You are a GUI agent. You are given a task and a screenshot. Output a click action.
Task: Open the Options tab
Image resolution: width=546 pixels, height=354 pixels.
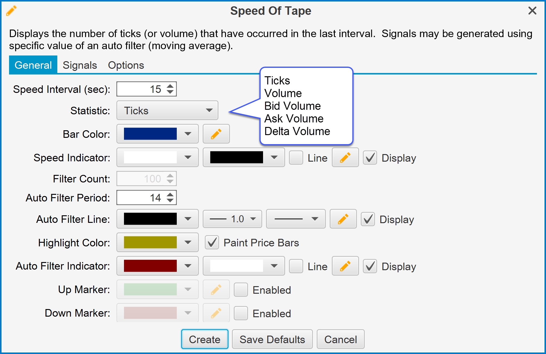(126, 65)
